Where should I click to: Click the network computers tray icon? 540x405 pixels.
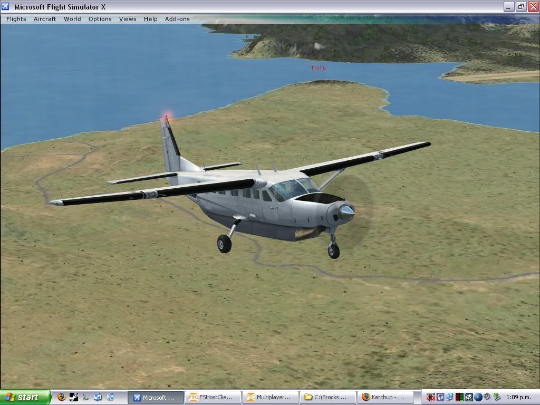[449, 397]
